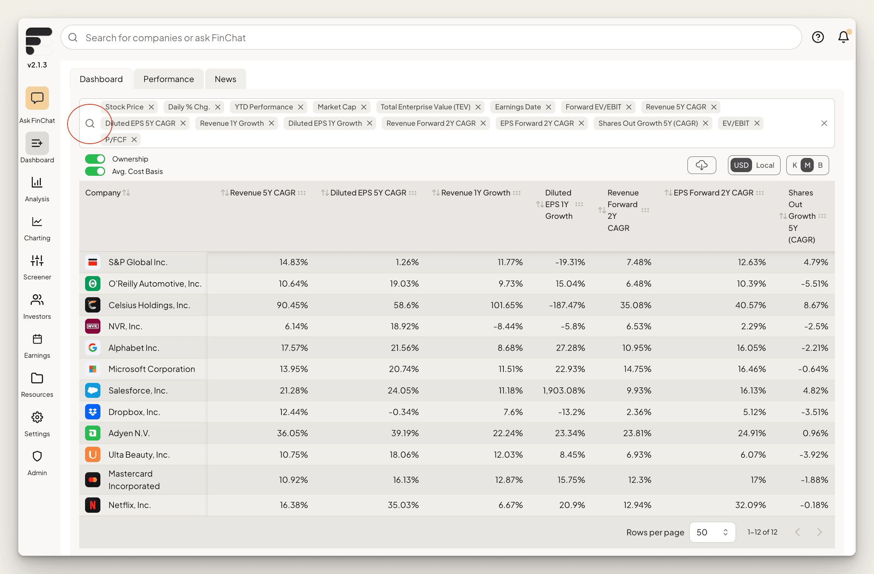
Task: Open Ask FinChat chat icon
Action: [x=37, y=98]
